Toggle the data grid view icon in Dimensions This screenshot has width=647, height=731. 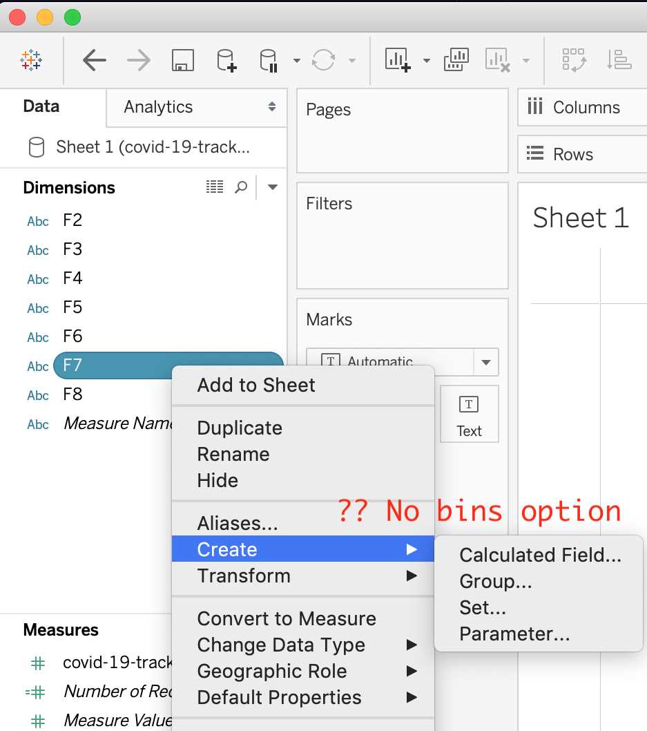(215, 187)
